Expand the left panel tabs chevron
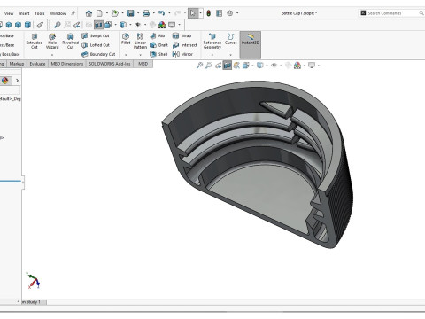Screen dimensions: 425x319 tap(17, 81)
